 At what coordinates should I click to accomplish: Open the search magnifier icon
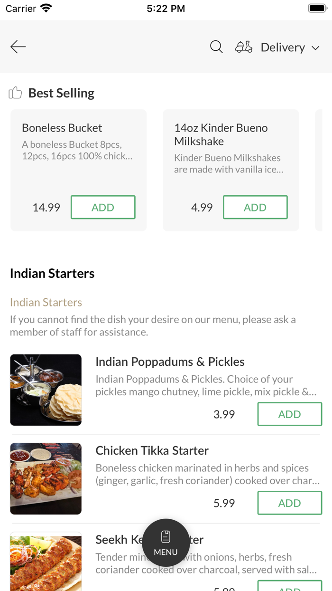(x=216, y=47)
